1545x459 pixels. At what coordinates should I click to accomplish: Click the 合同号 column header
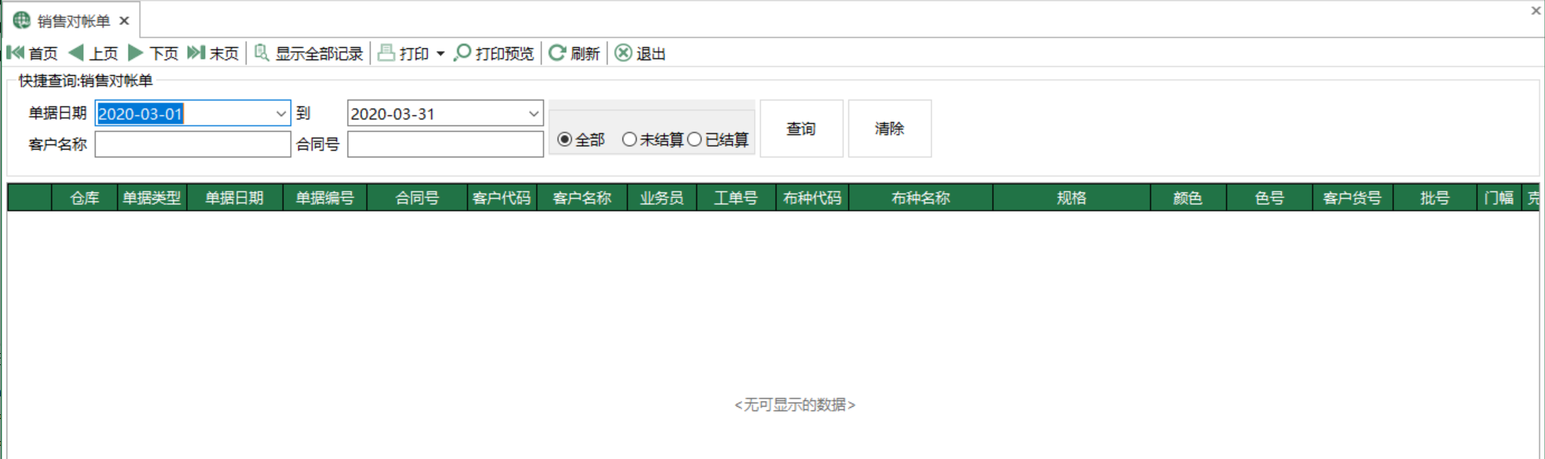pyautogui.click(x=417, y=197)
